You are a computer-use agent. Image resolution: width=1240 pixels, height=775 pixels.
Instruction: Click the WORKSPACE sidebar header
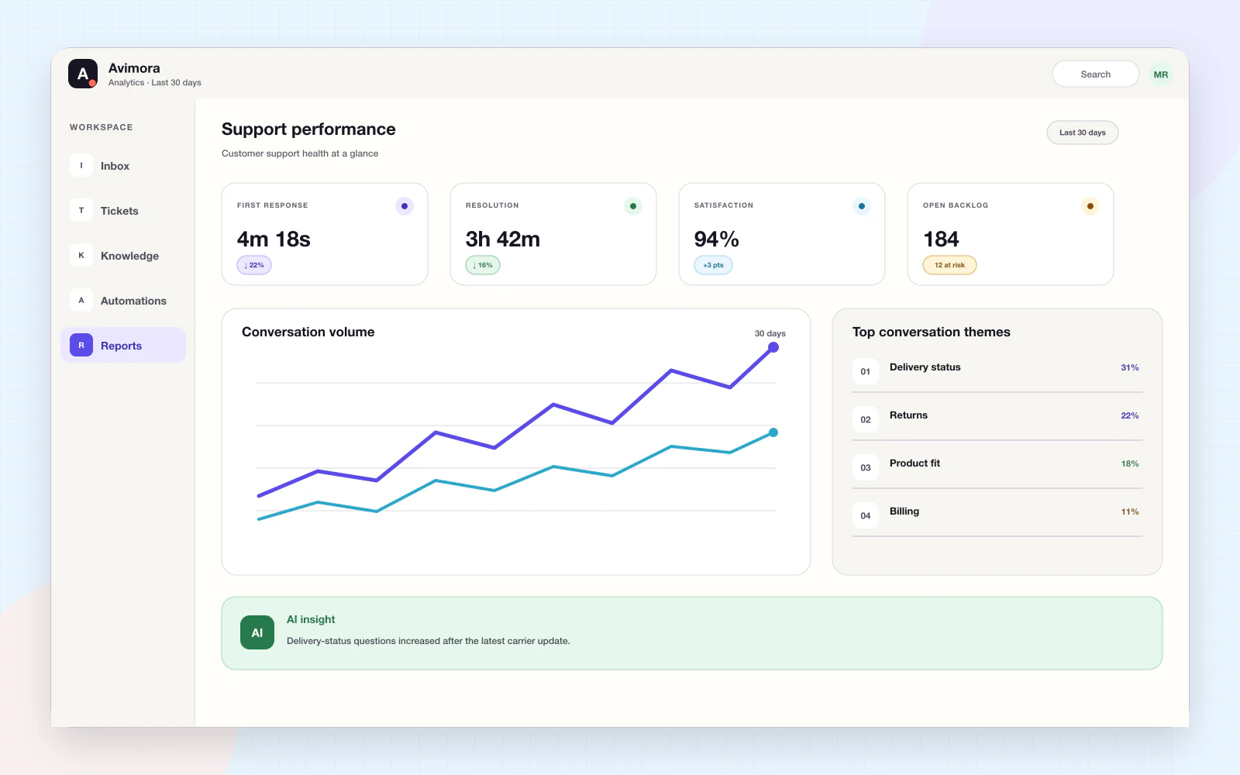click(101, 127)
